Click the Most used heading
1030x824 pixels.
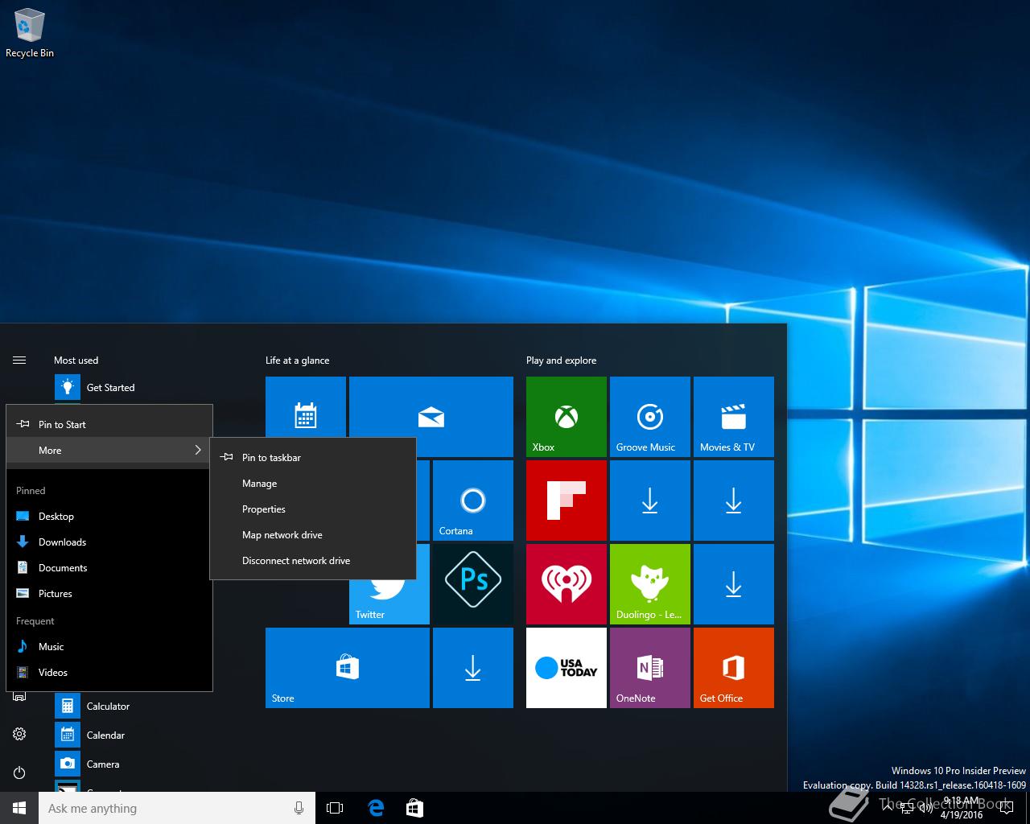(x=76, y=360)
